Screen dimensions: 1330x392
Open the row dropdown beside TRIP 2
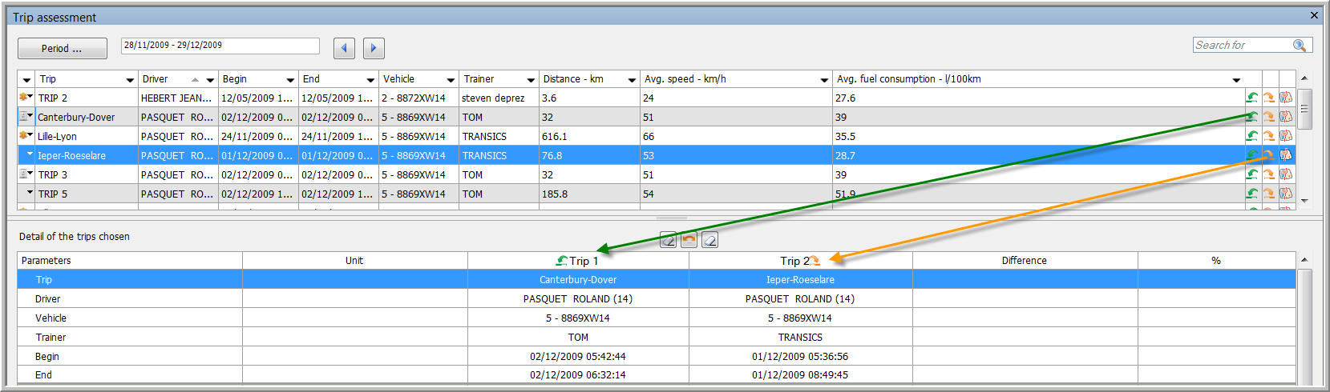(30, 97)
